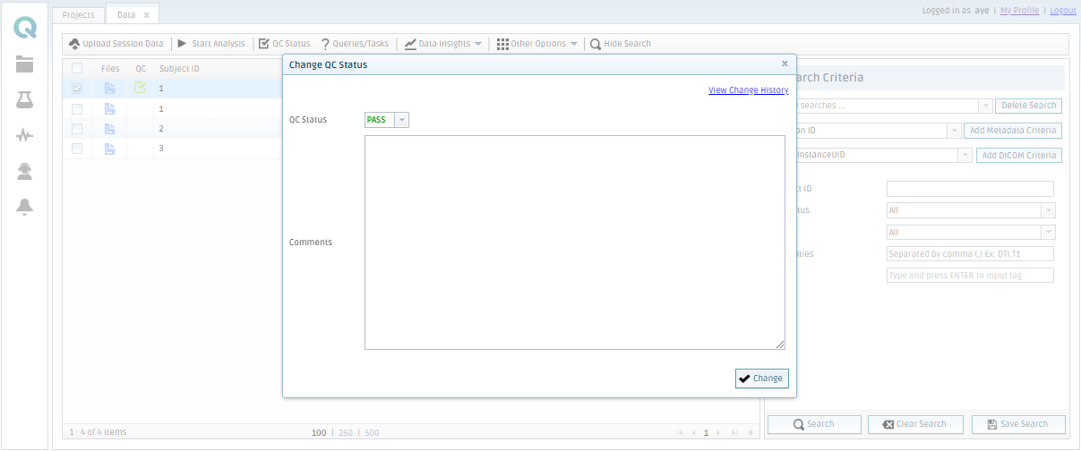Go to previous page arrow
This screenshot has height=451, width=1081.
[x=693, y=433]
